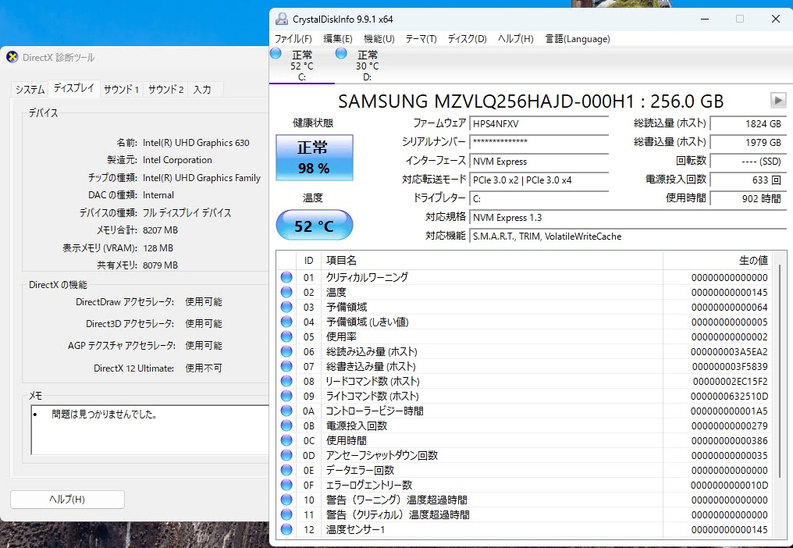
Task: Click the 生の値 column header
Action: click(717, 261)
